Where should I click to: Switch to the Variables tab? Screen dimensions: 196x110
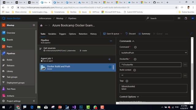(x=52, y=34)
